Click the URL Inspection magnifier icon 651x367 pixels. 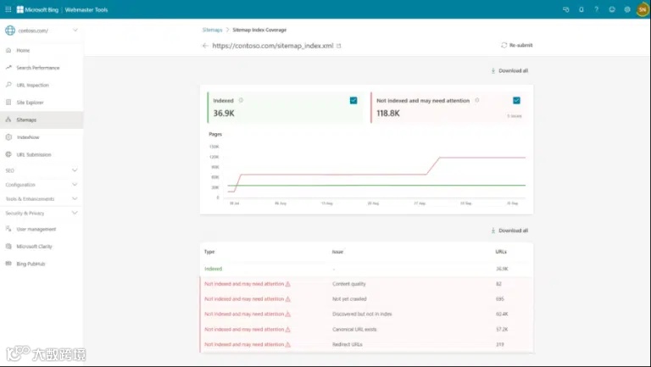(8, 85)
